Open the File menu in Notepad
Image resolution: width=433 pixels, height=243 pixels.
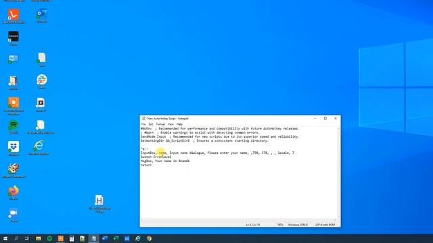click(x=143, y=124)
